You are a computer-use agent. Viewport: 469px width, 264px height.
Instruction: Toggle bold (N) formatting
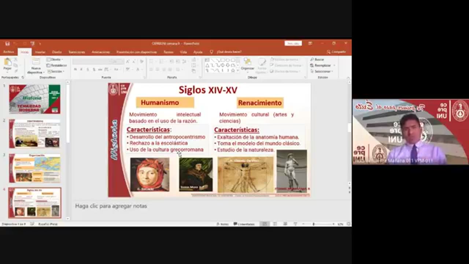click(x=75, y=69)
